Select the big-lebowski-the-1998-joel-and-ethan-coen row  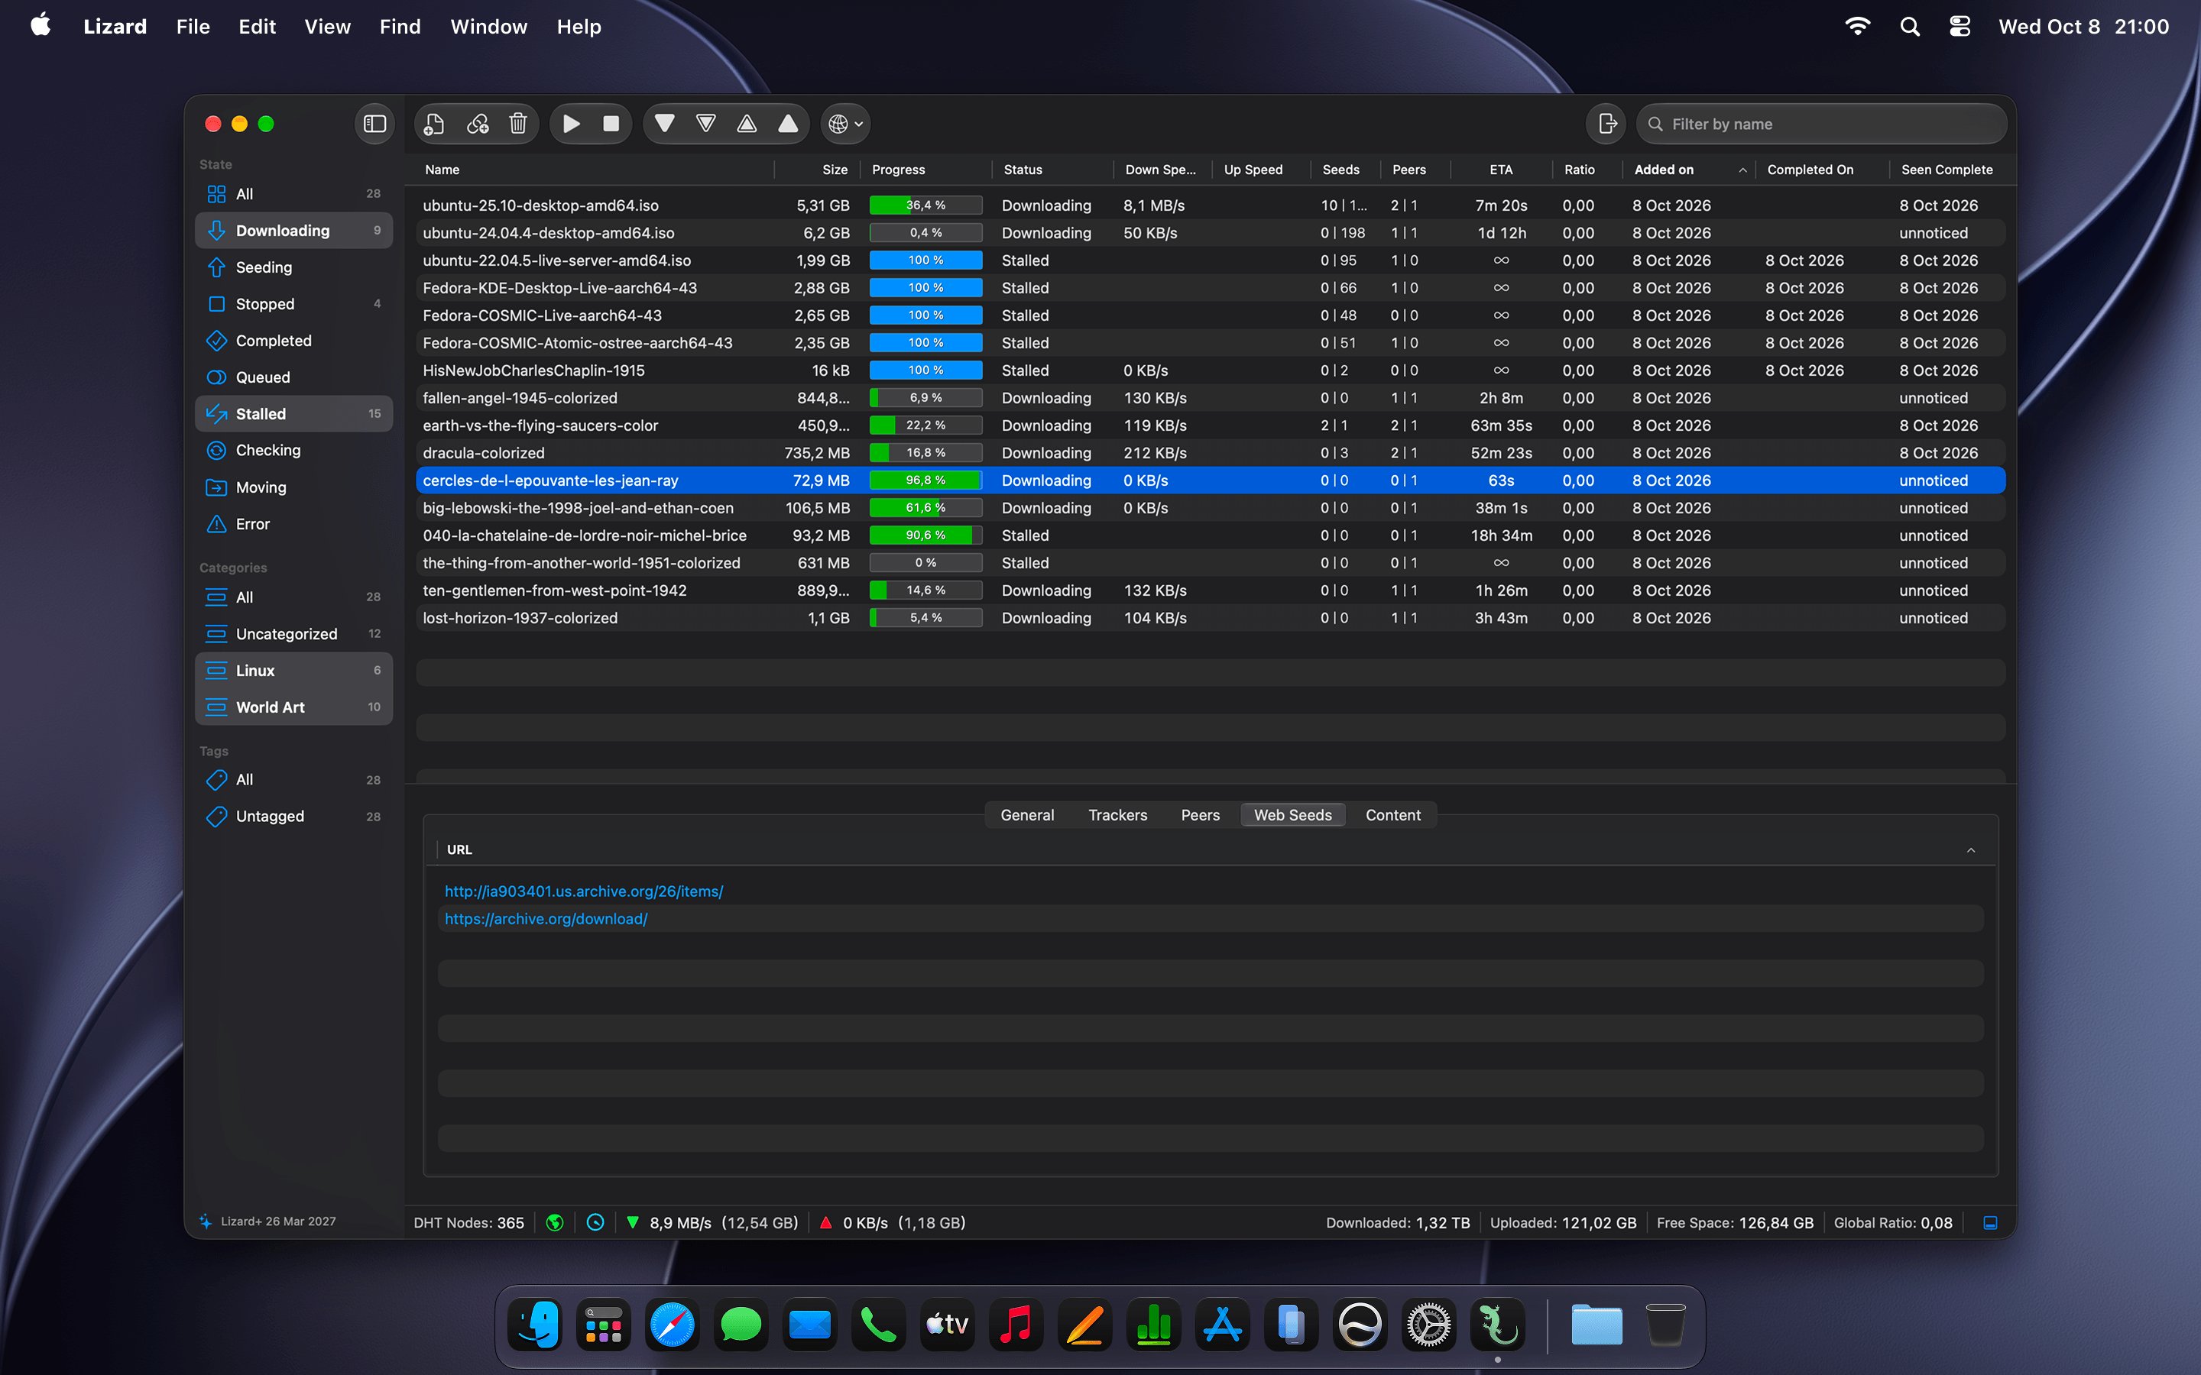tap(1210, 507)
